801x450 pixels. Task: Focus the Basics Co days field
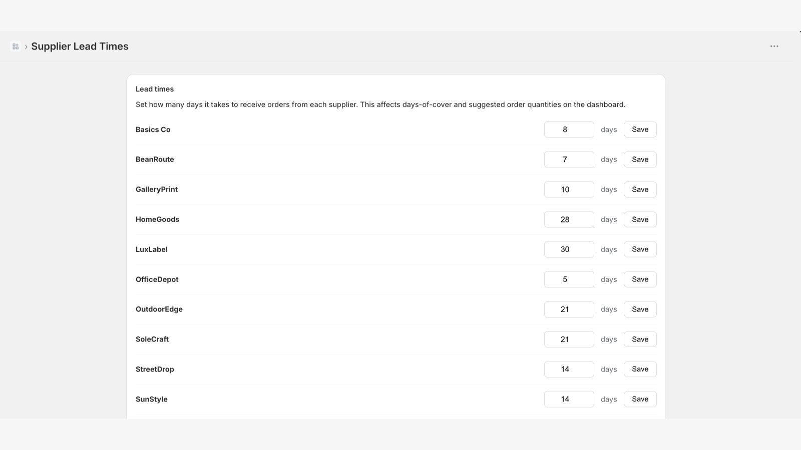coord(569,129)
